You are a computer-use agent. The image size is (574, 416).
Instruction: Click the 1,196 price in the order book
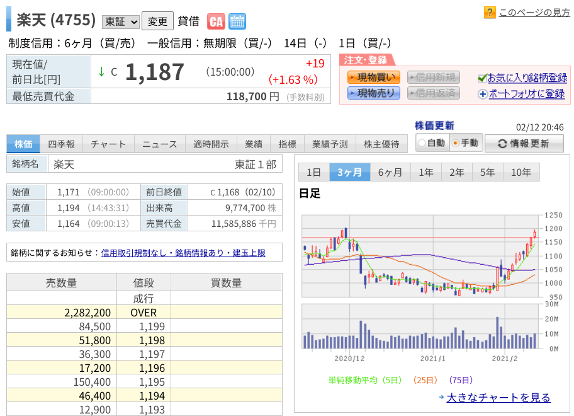(x=152, y=368)
